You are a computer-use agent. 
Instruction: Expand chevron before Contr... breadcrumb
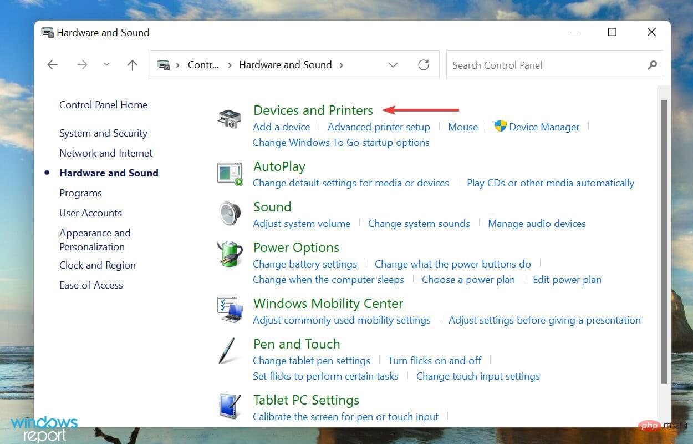tap(178, 65)
